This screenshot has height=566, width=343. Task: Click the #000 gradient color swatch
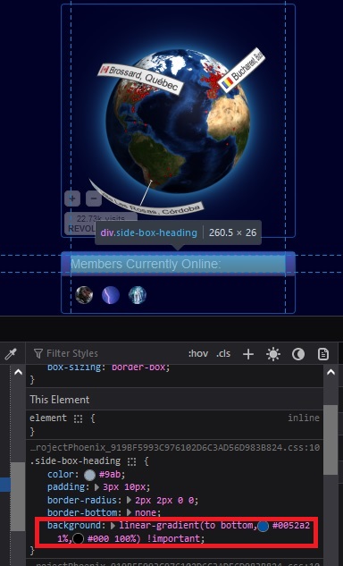click(78, 539)
